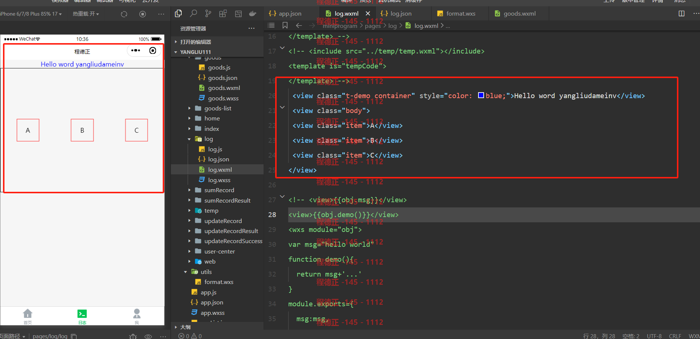Click the outline list icon in editor bar

pyautogui.click(x=271, y=25)
